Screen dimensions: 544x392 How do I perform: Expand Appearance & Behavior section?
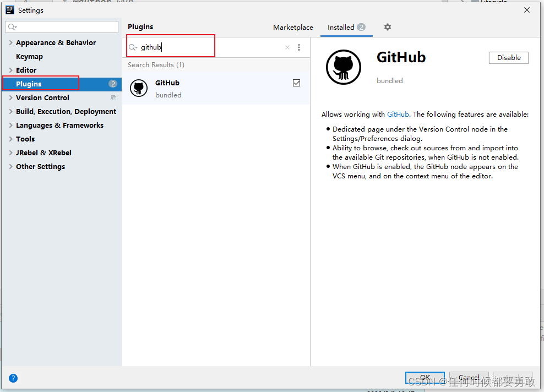click(x=11, y=43)
